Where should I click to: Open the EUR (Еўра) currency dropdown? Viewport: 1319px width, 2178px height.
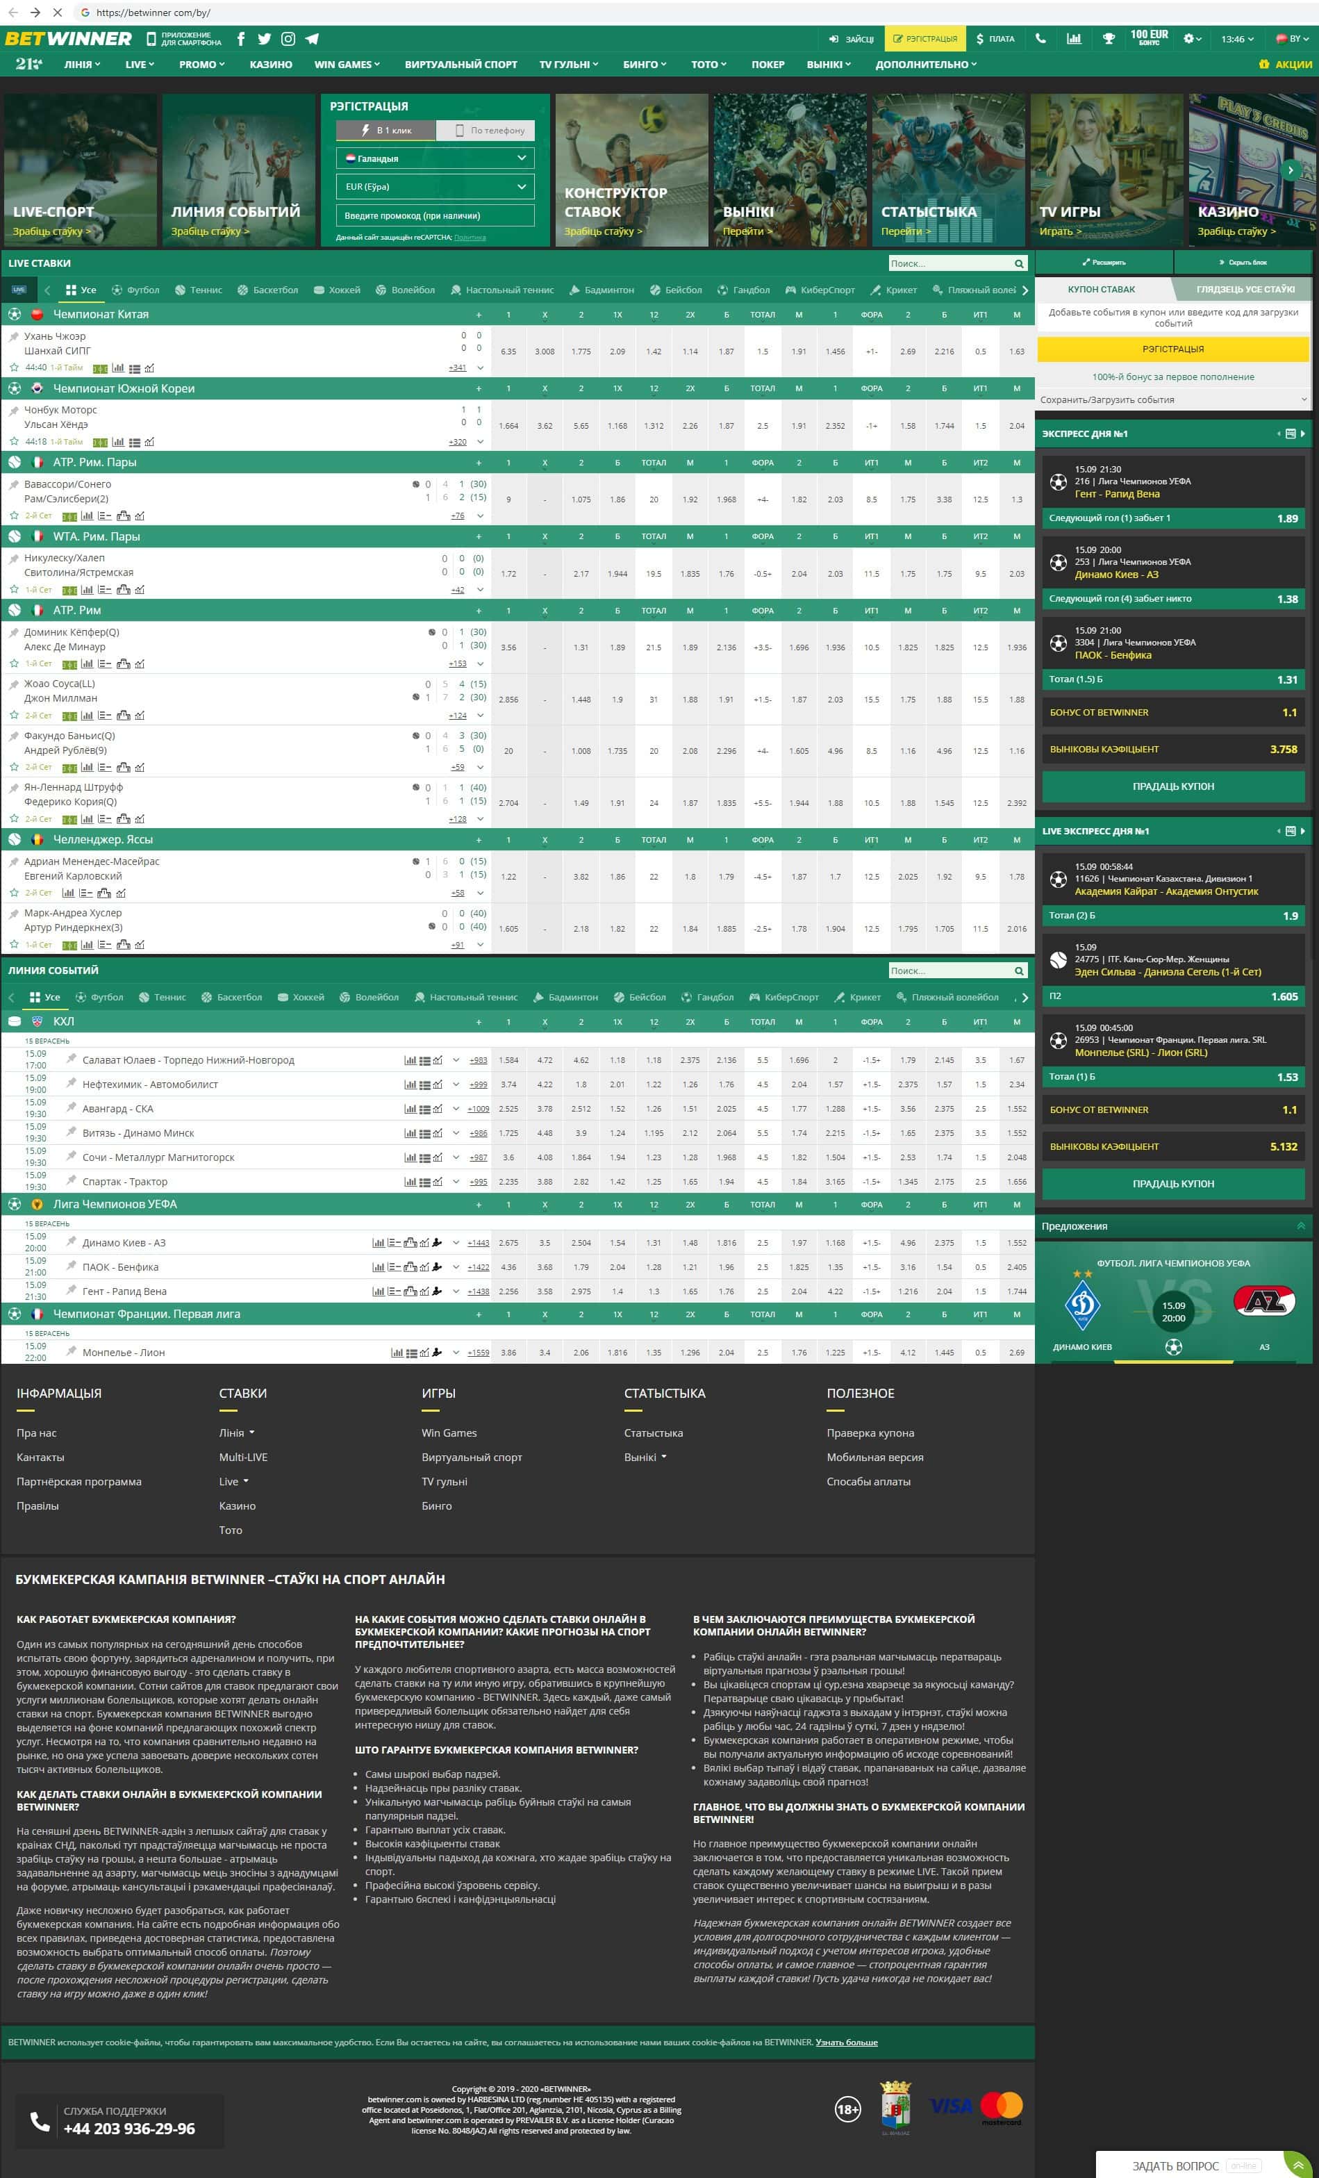[x=435, y=186]
